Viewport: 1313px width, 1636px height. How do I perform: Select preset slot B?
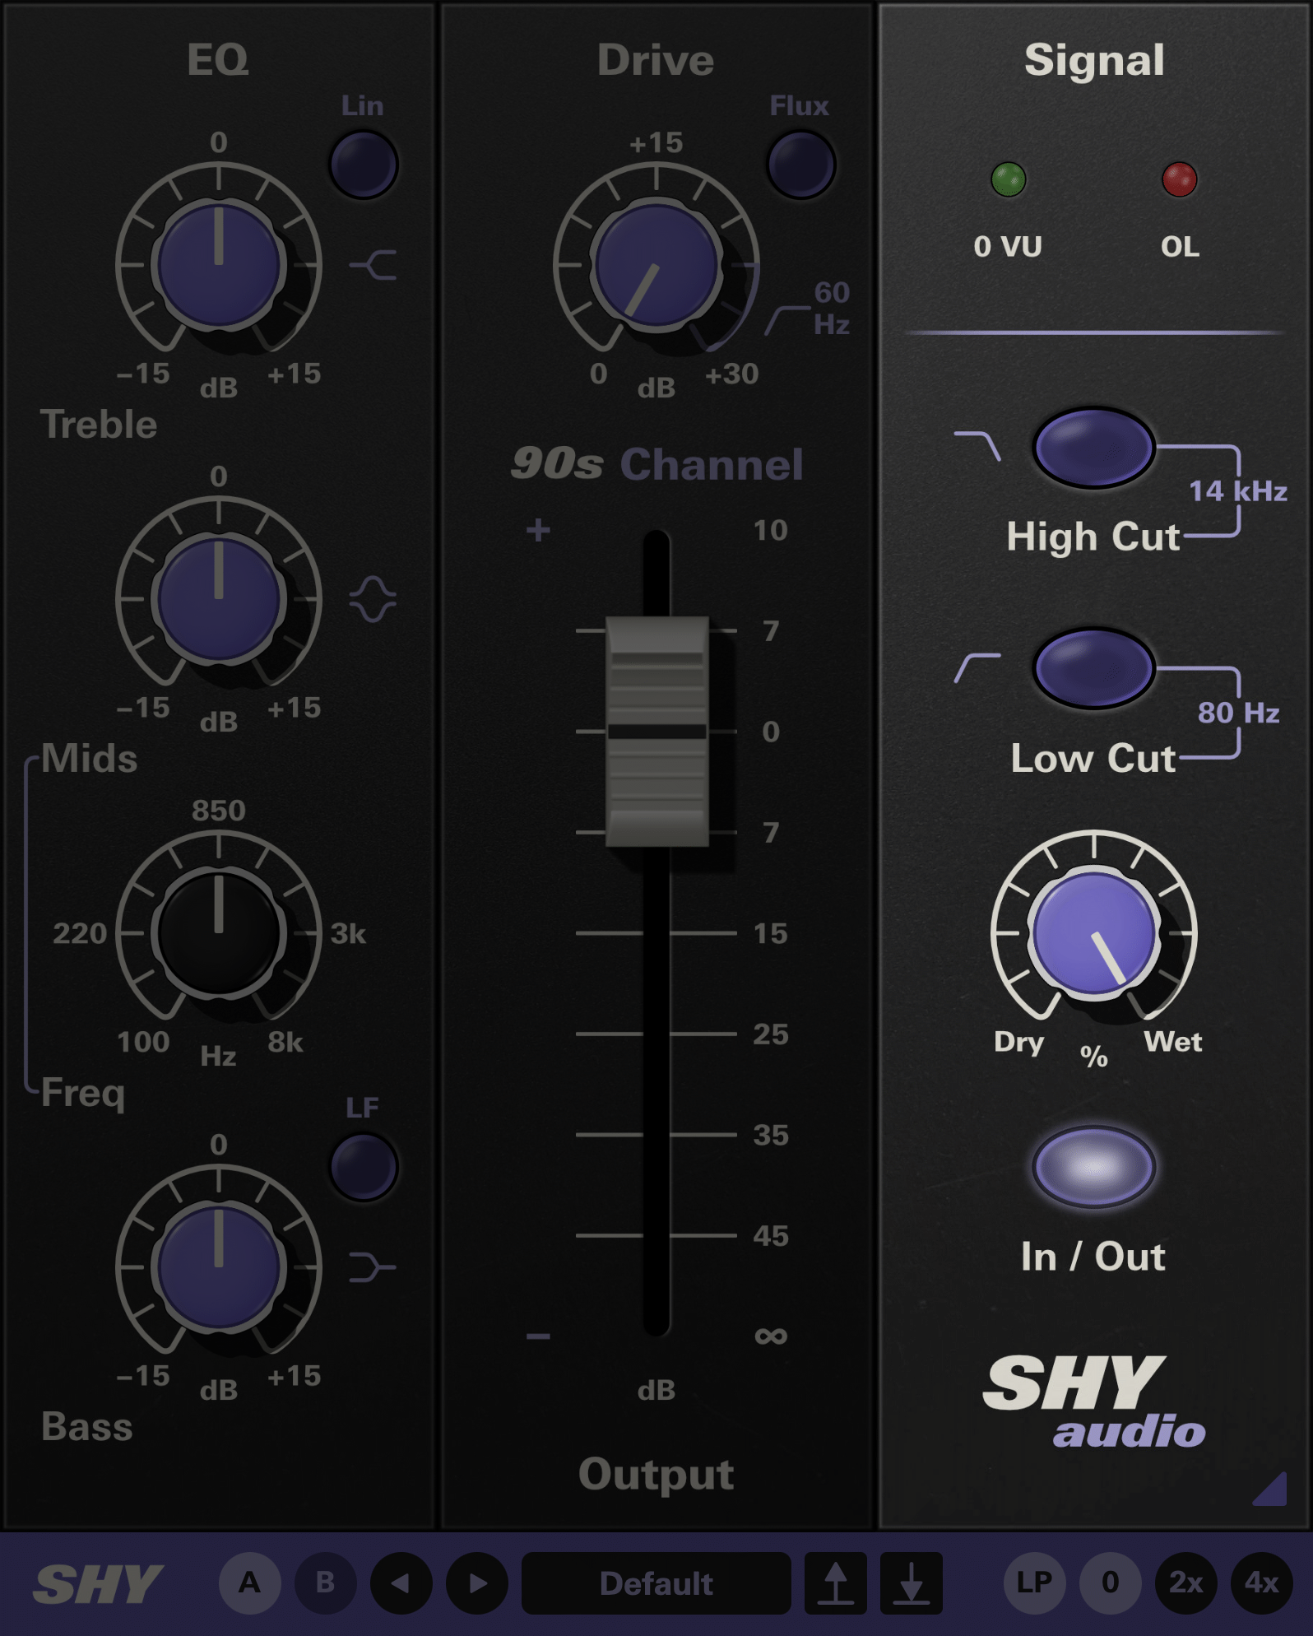click(x=326, y=1583)
